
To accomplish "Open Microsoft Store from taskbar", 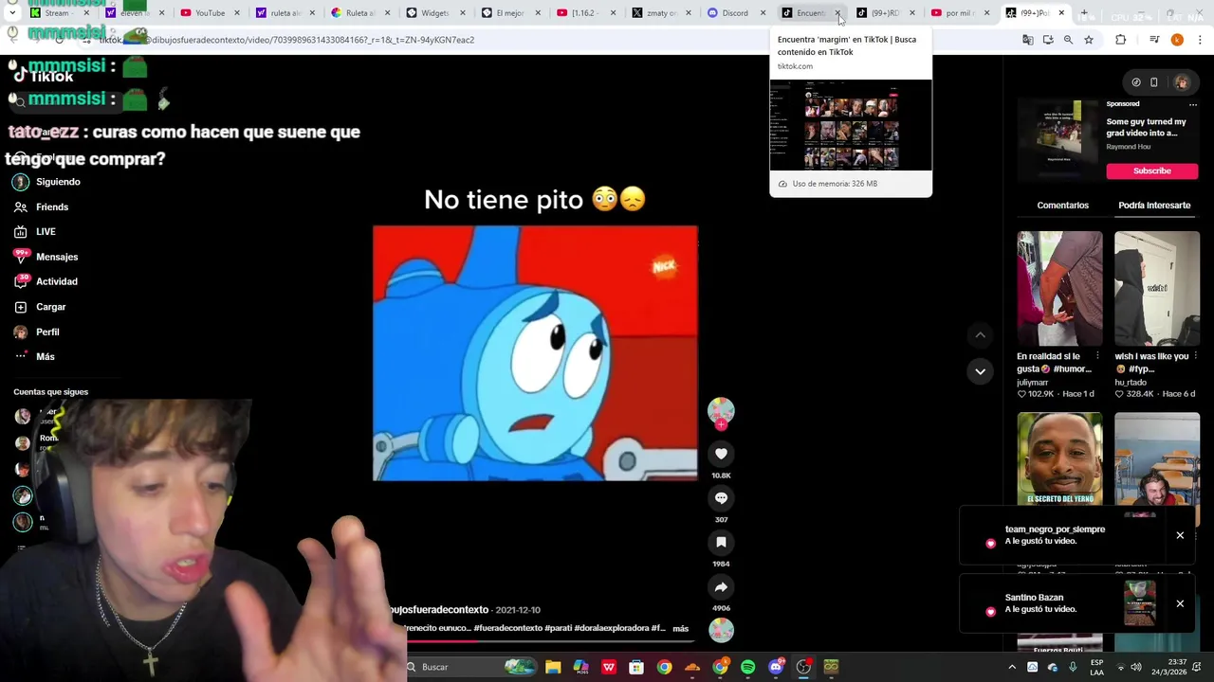I will pyautogui.click(x=636, y=667).
